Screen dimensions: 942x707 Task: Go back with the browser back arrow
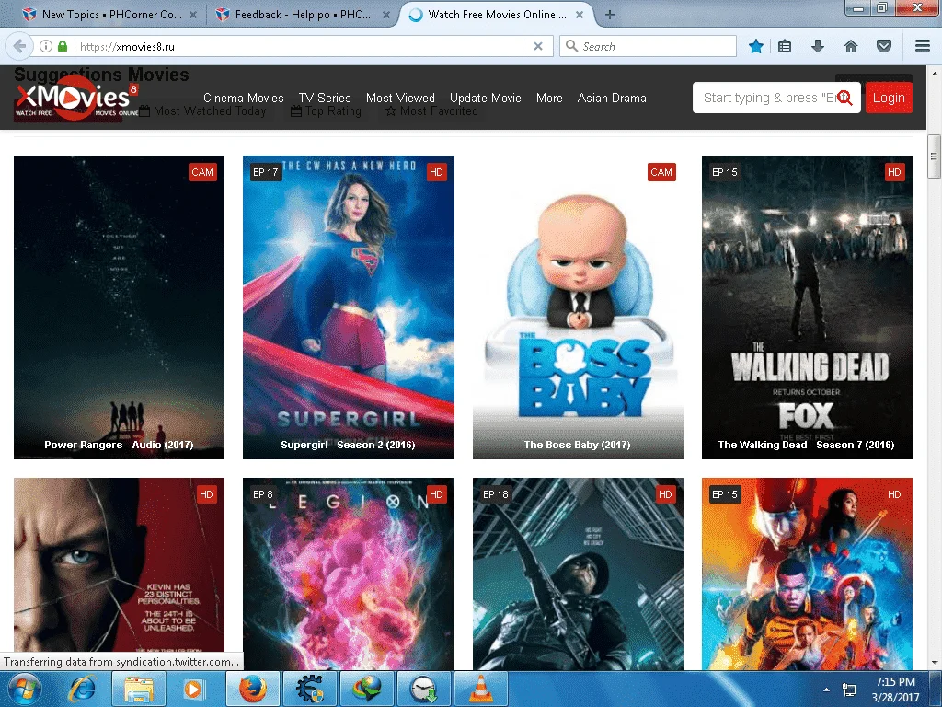(x=19, y=46)
